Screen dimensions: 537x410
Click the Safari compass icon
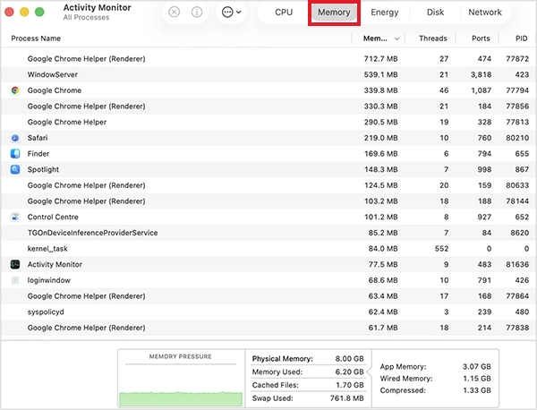point(15,138)
